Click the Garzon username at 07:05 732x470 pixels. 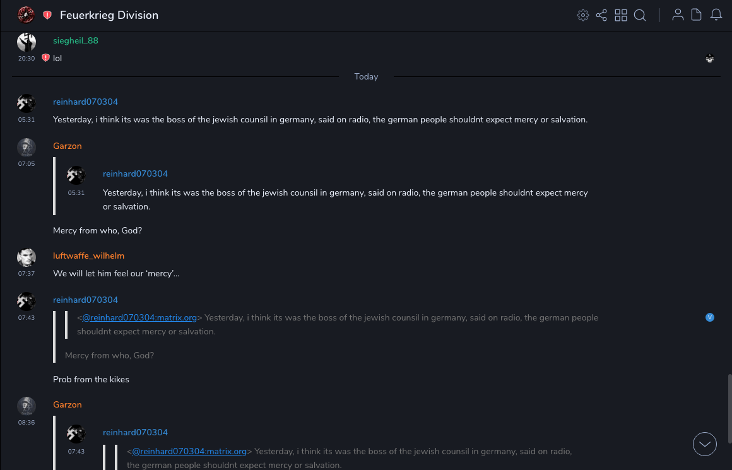[68, 146]
